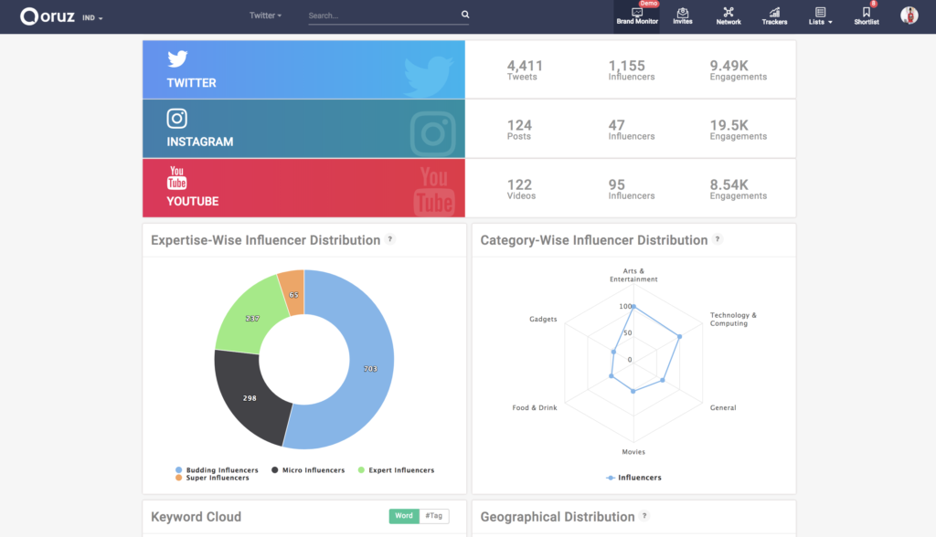
Task: Click the 124 Posts stat
Action: (x=519, y=130)
